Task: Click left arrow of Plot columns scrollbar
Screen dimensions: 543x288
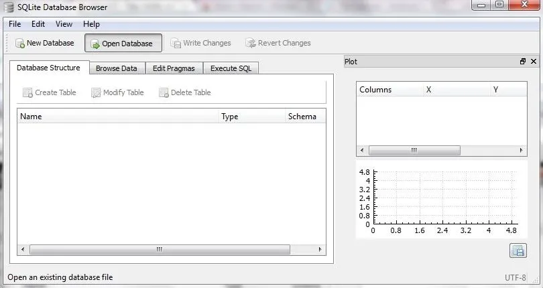Action: [x=362, y=150]
